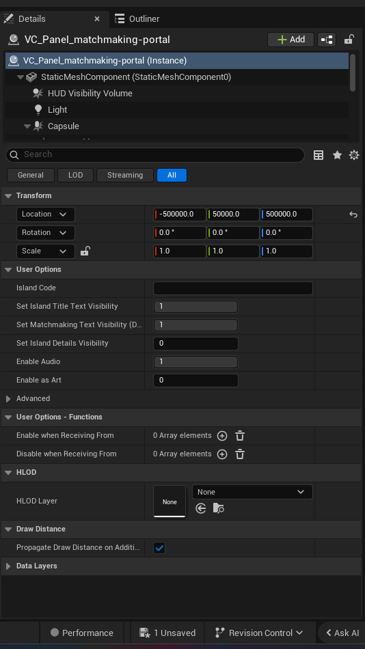The height and width of the screenshot is (649, 365).
Task: Reset Location to default arrow
Action: [x=353, y=215]
